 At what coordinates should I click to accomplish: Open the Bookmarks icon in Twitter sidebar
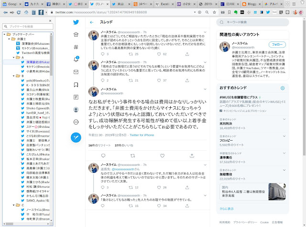(76, 84)
